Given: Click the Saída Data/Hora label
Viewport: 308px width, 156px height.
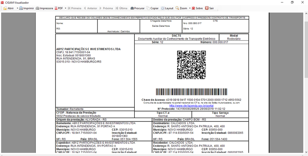Looking at the screenshot, I should 161,26.
